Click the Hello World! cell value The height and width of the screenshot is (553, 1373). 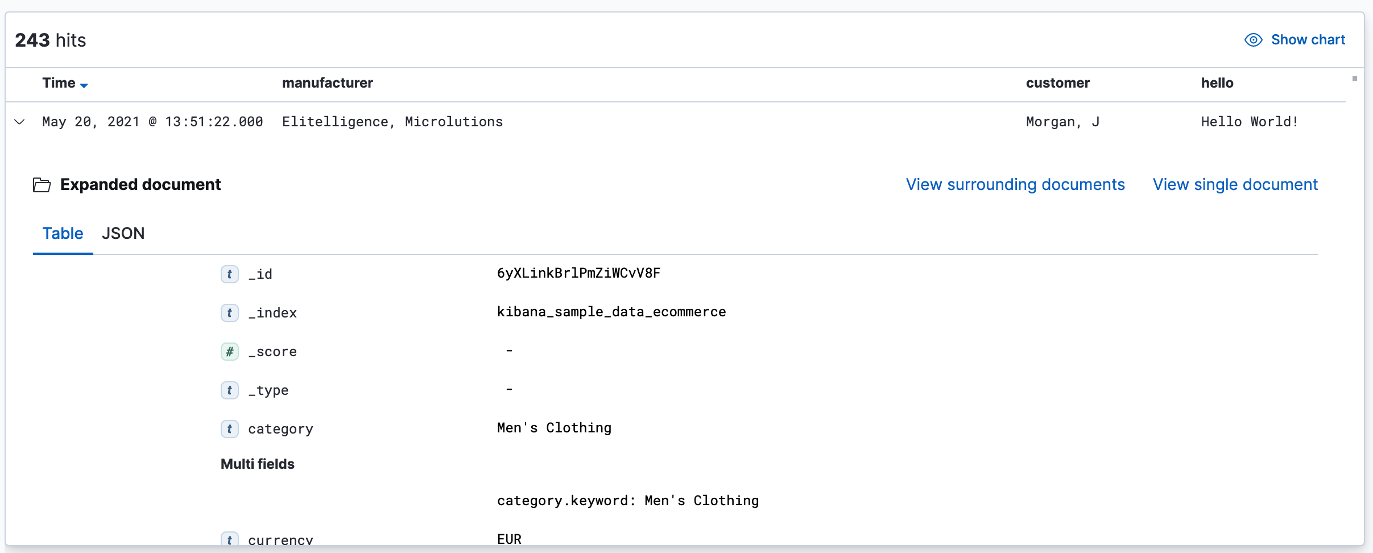tap(1249, 121)
